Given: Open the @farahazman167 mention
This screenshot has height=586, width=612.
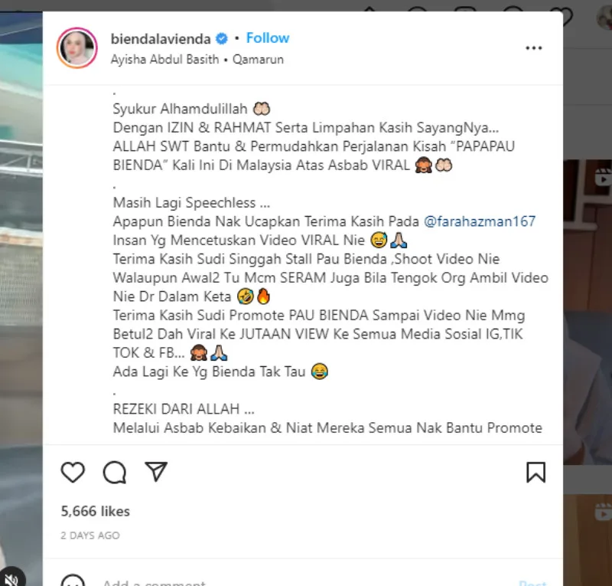Looking at the screenshot, I should (480, 221).
